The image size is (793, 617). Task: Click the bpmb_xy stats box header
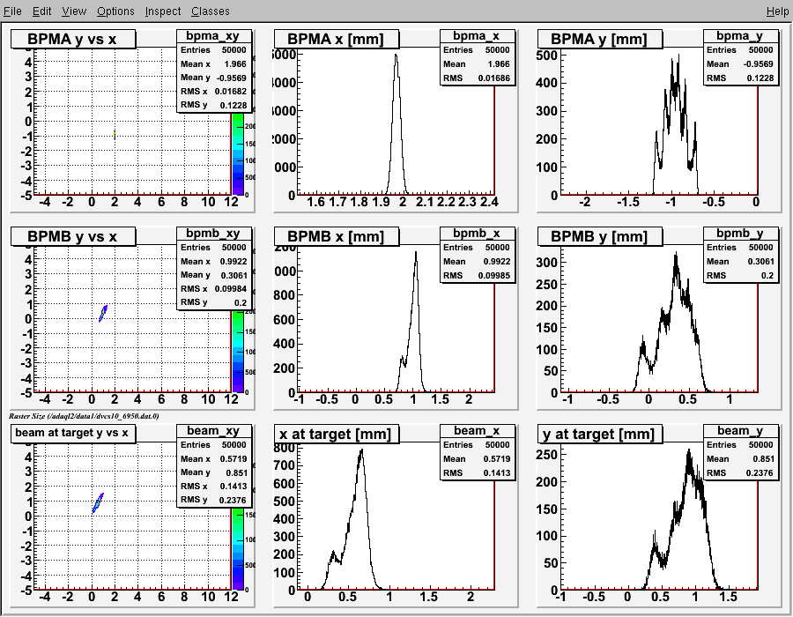pos(214,234)
